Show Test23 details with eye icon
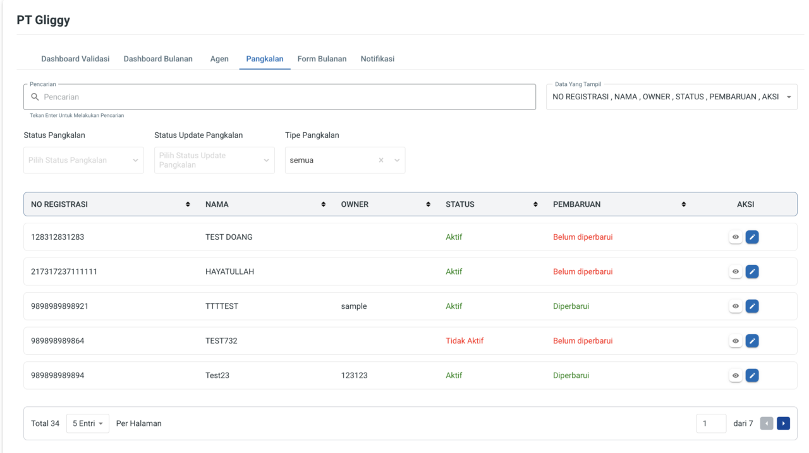 [736, 375]
